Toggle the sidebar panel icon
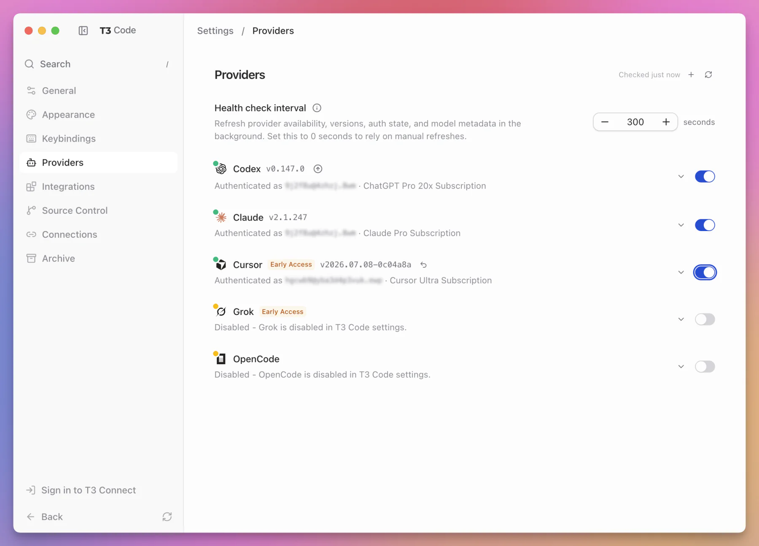The height and width of the screenshot is (546, 759). (83, 31)
